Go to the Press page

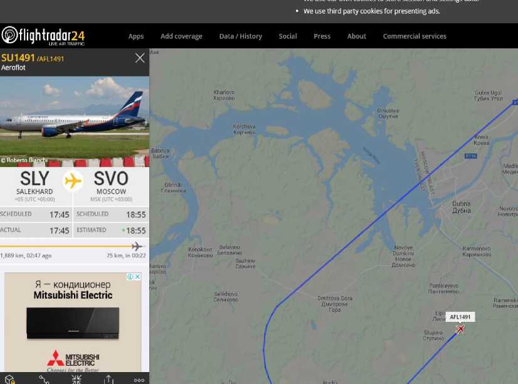[322, 36]
